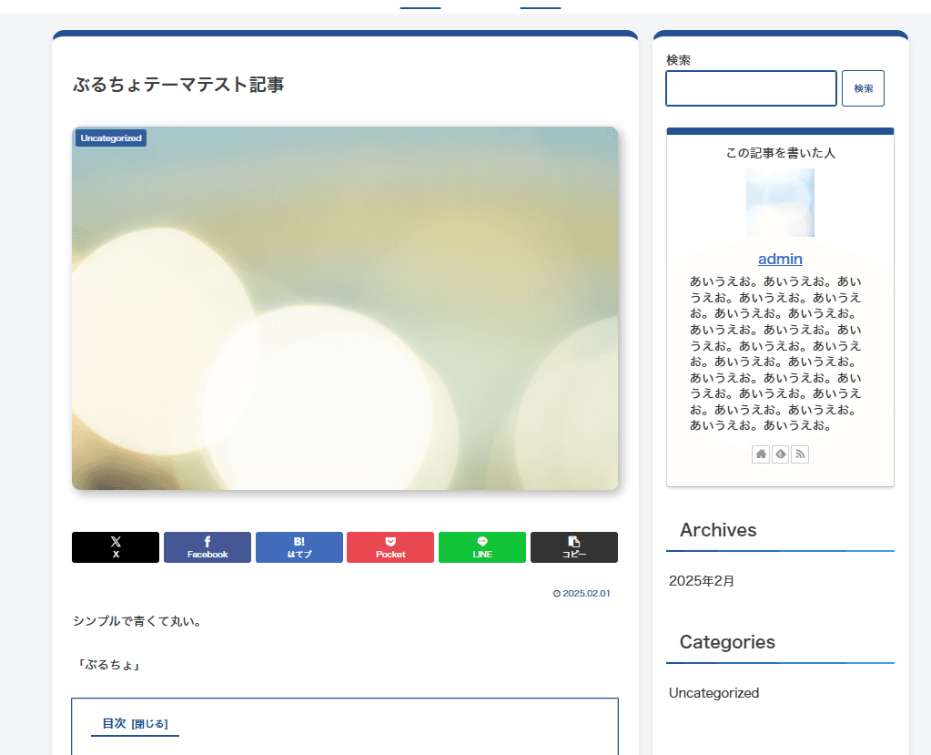The image size is (931, 755).
Task: Save the article to Pocket
Action: pos(390,547)
